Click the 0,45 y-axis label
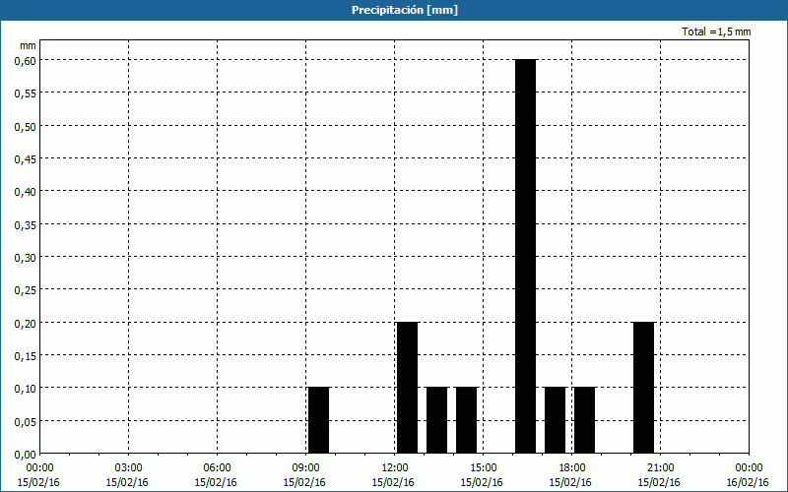The image size is (788, 492). coord(26,158)
